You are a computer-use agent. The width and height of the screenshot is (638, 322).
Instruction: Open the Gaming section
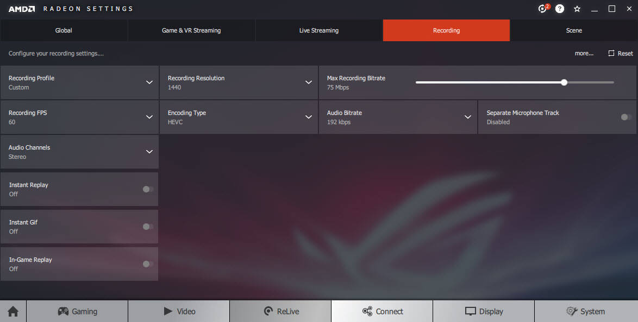(x=77, y=312)
